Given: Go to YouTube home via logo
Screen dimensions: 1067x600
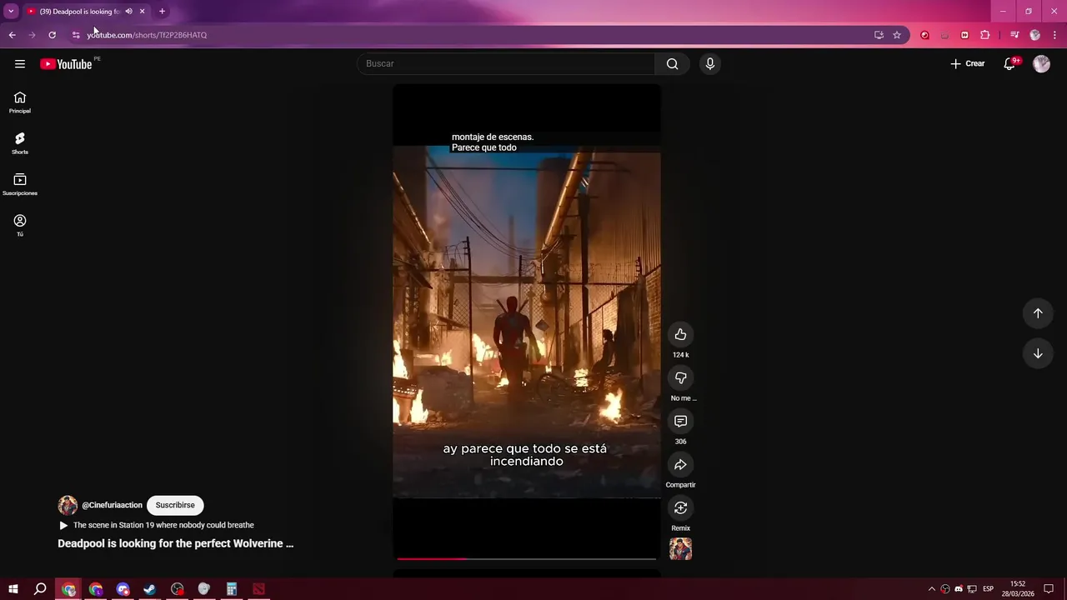Looking at the screenshot, I should click(x=66, y=64).
